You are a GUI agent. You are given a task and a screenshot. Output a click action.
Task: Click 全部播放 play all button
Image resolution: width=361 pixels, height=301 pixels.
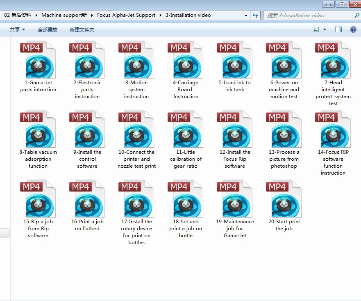click(48, 29)
